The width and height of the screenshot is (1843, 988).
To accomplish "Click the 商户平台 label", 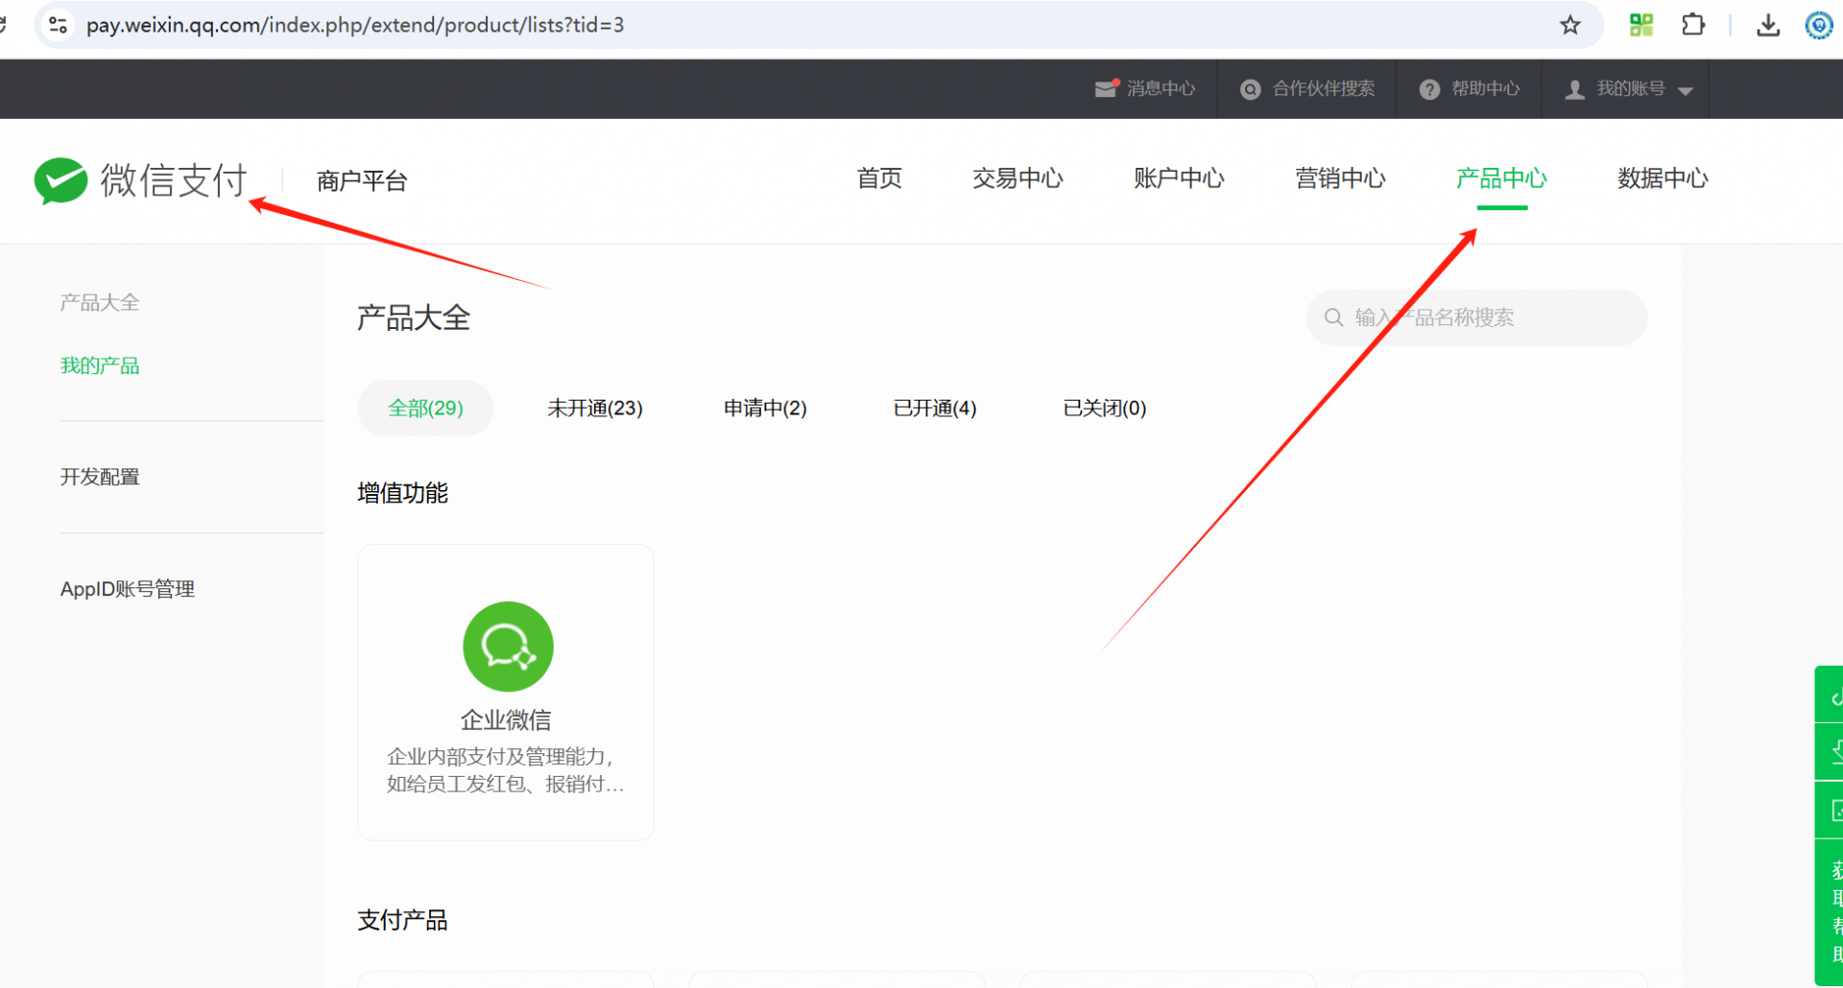I will 362,180.
